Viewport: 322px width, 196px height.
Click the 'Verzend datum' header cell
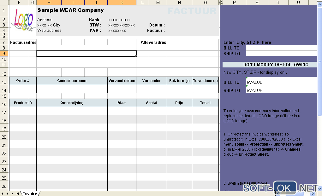pos(122,81)
